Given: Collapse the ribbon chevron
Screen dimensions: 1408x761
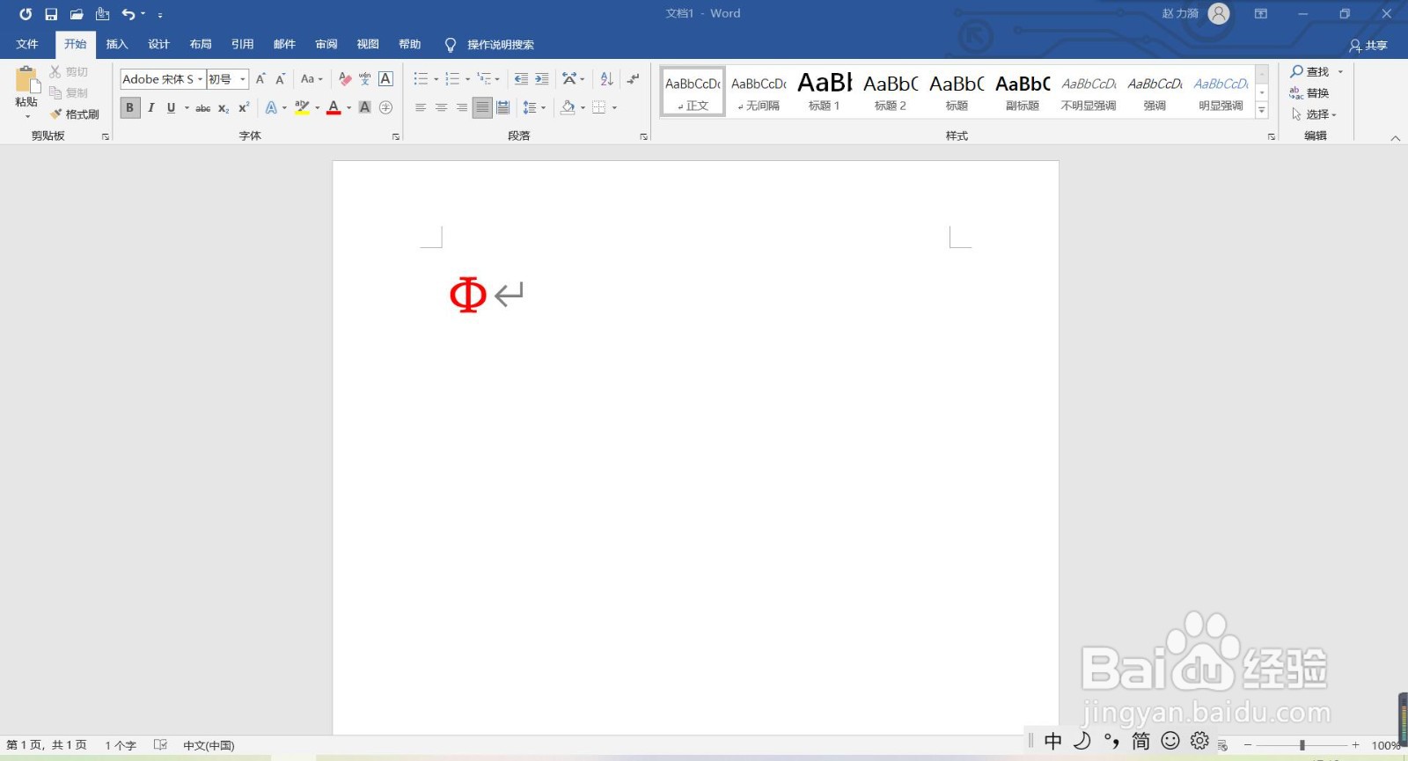Looking at the screenshot, I should [1395, 138].
